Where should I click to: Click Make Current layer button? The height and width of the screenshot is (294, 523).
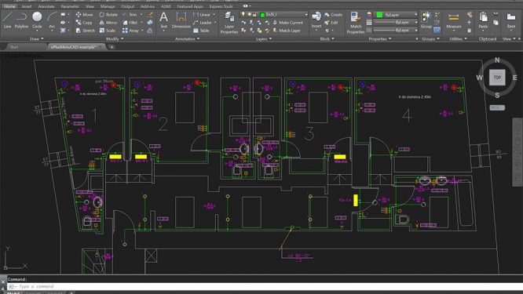tap(288, 23)
